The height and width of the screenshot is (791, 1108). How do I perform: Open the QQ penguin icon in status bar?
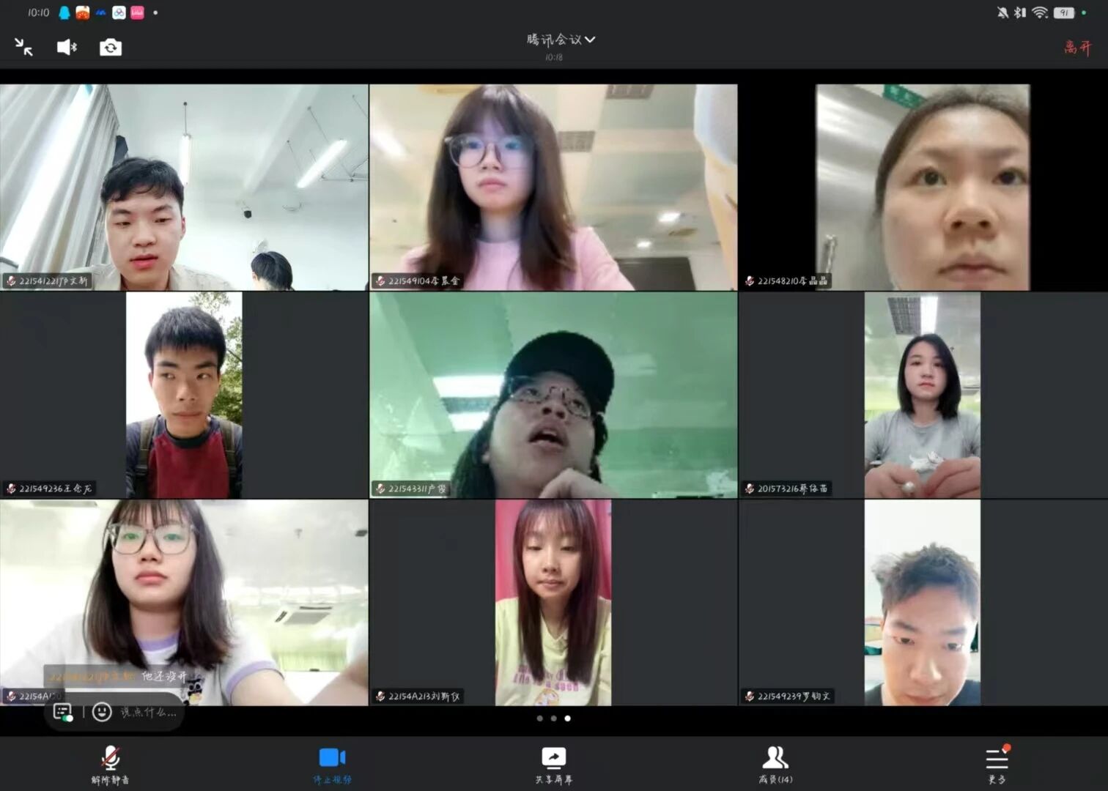coord(64,12)
